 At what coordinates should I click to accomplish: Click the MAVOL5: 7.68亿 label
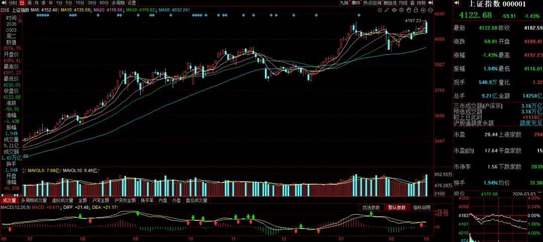(x=45, y=171)
